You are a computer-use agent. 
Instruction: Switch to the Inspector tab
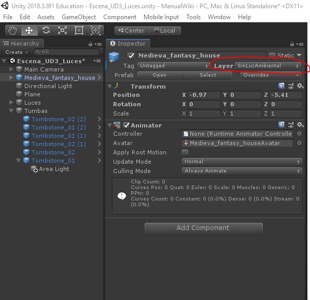coord(128,44)
